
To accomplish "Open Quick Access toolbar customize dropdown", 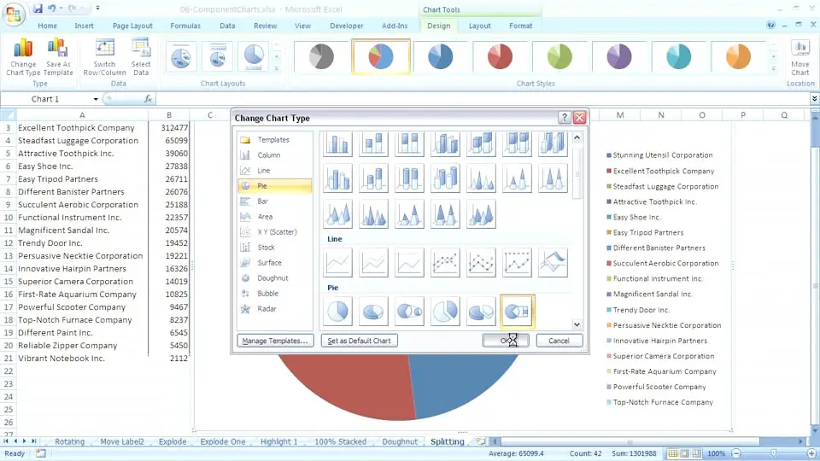I will [97, 9].
